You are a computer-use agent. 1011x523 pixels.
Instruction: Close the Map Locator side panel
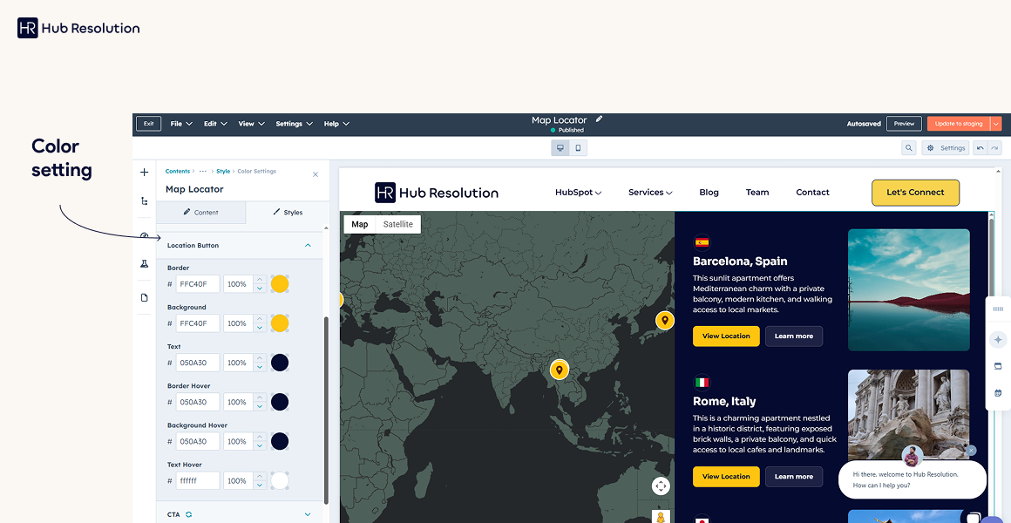[x=316, y=174]
